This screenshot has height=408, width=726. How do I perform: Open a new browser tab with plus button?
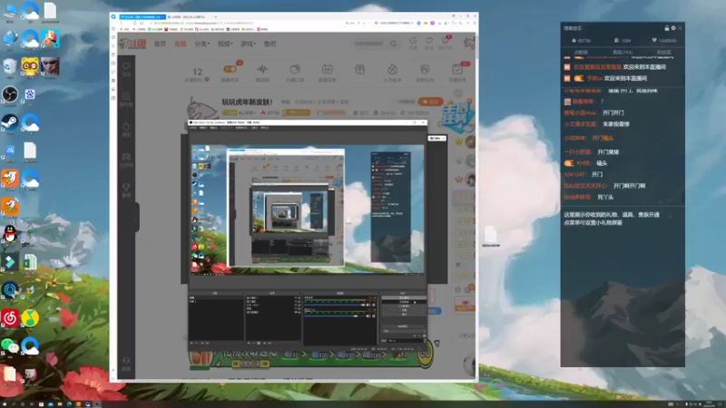coord(215,16)
